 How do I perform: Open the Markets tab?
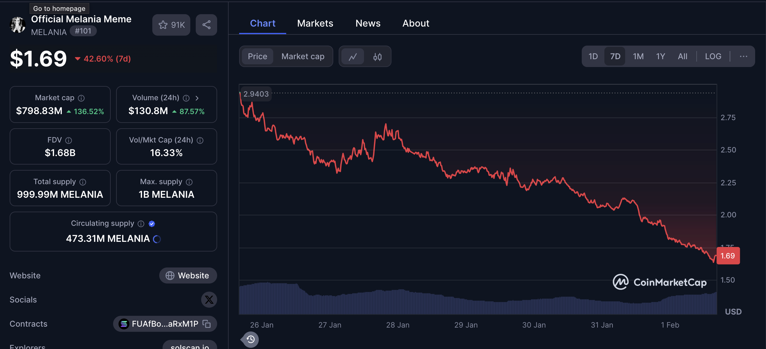click(315, 23)
